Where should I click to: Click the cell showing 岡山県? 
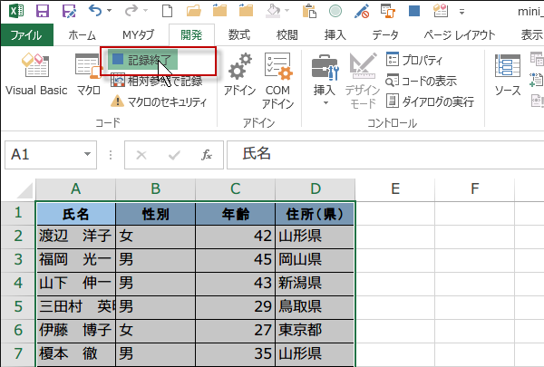tap(315, 260)
